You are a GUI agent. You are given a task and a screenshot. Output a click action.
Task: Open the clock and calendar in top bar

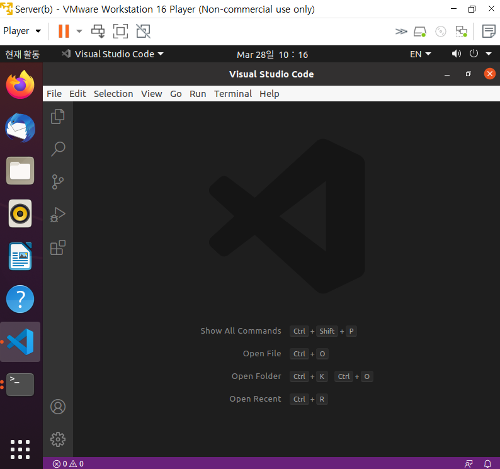[x=272, y=55]
